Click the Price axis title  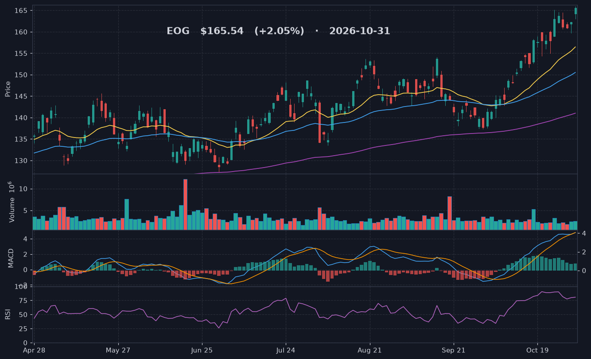(8, 89)
